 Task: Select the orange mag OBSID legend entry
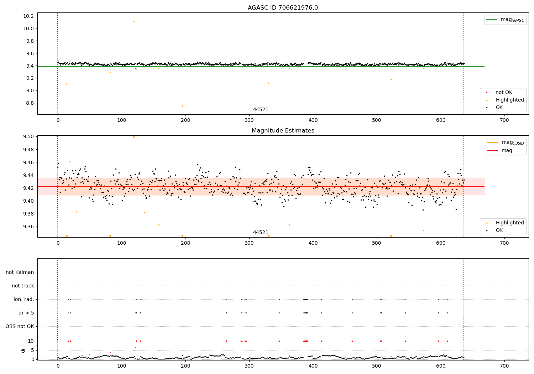point(506,142)
